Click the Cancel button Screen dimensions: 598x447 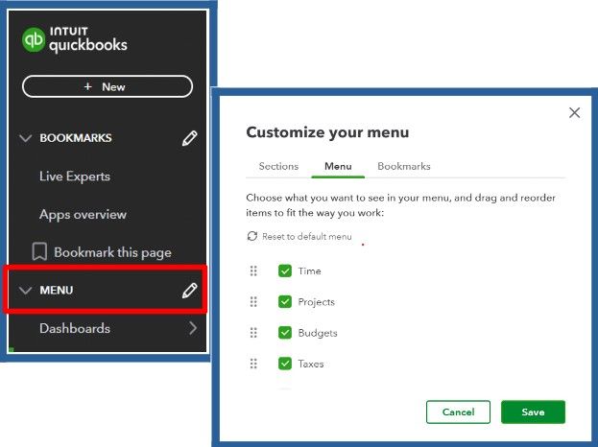pos(458,412)
